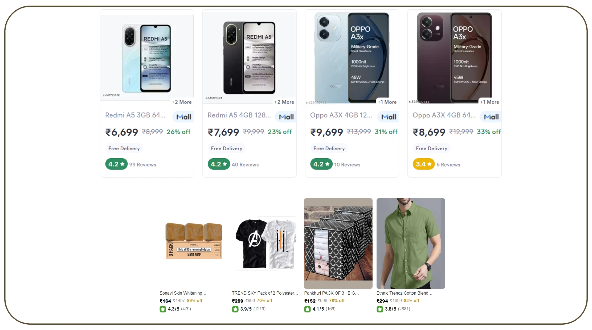Click Free Delivery tag on Oppo ₹9,699 card
592x330 pixels.
[x=329, y=148]
